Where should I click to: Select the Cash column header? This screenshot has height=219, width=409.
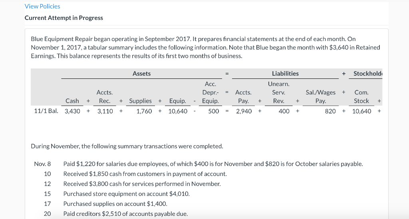pos(72,101)
